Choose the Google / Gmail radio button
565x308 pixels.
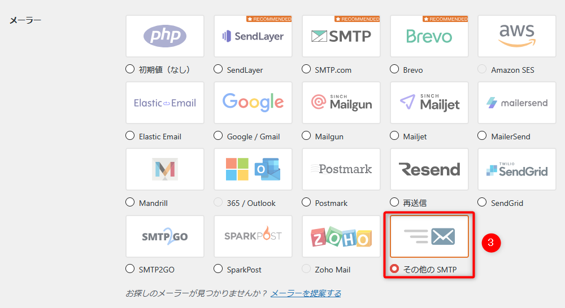click(218, 135)
